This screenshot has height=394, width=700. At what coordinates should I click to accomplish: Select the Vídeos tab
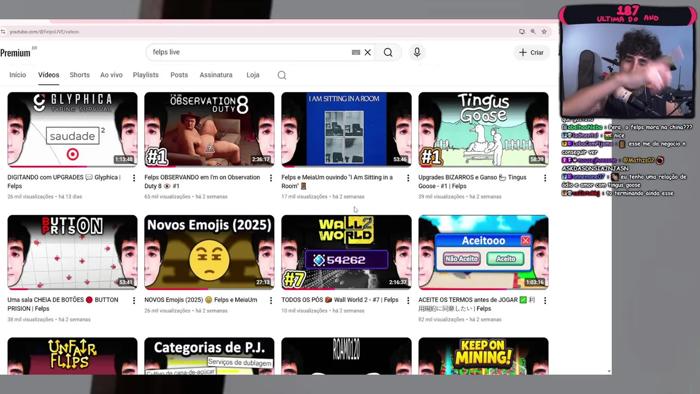pyautogui.click(x=49, y=75)
